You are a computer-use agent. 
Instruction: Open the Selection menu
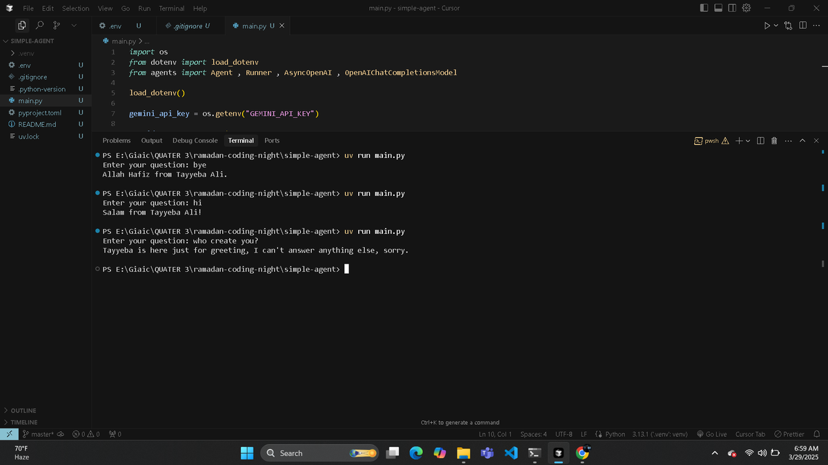75,8
